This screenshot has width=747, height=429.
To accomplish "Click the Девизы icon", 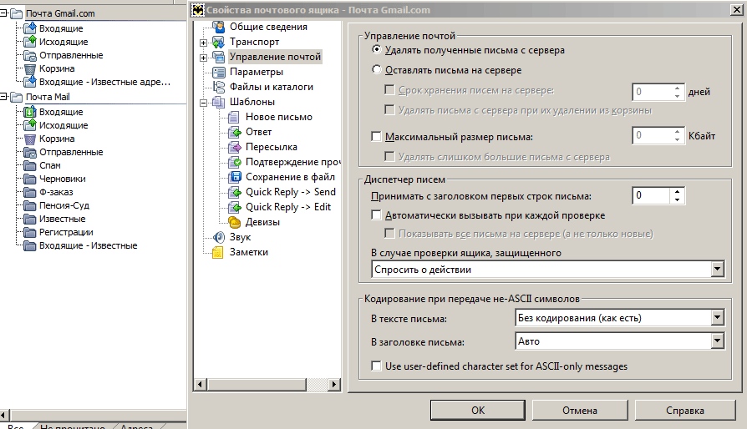I will coord(234,222).
